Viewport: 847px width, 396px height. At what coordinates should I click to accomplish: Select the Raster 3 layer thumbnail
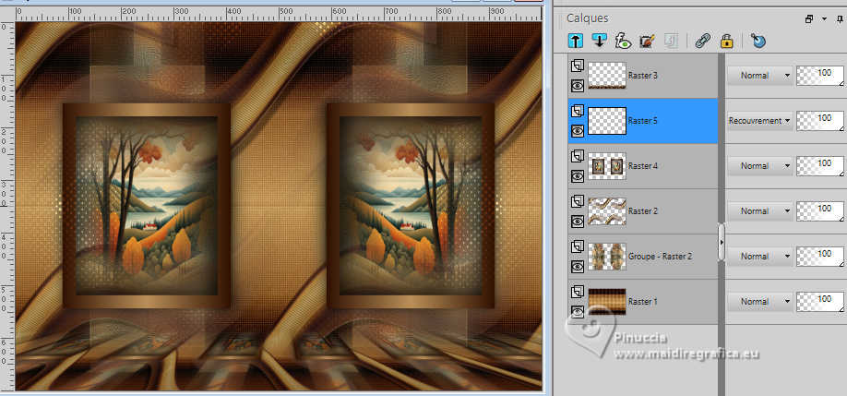(x=606, y=76)
